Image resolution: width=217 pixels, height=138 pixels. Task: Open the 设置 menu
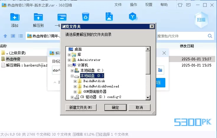coord(149,5)
